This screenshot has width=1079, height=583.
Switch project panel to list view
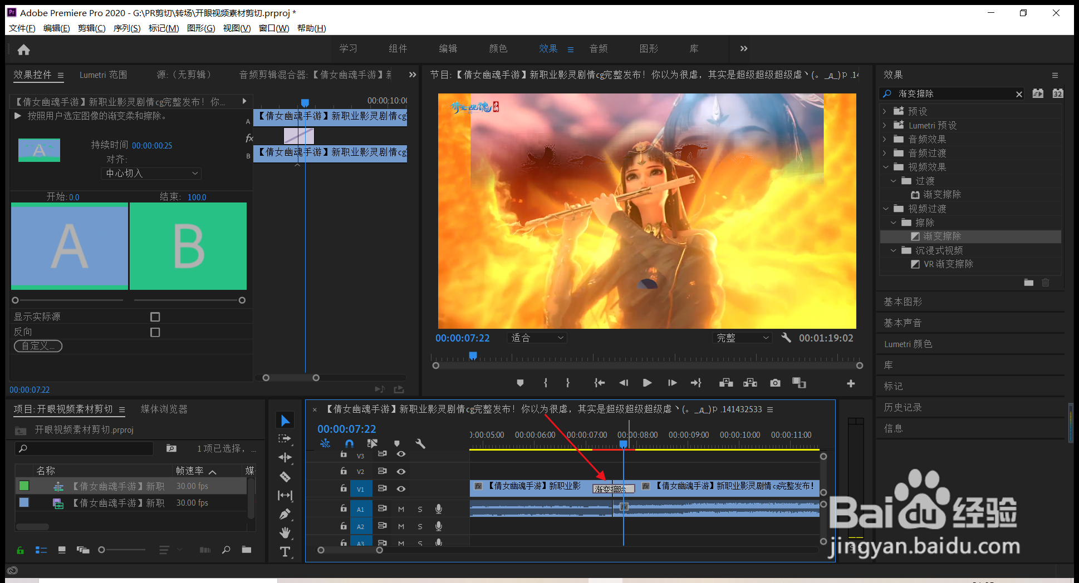tap(41, 550)
